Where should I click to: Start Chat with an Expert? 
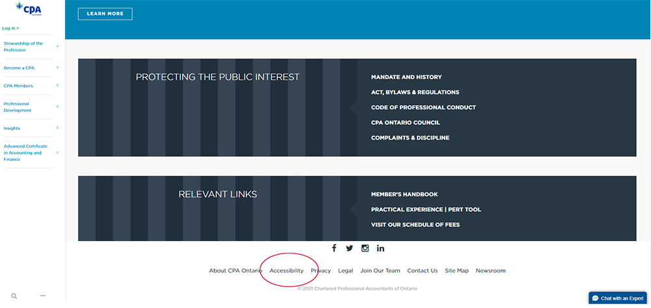(x=618, y=298)
